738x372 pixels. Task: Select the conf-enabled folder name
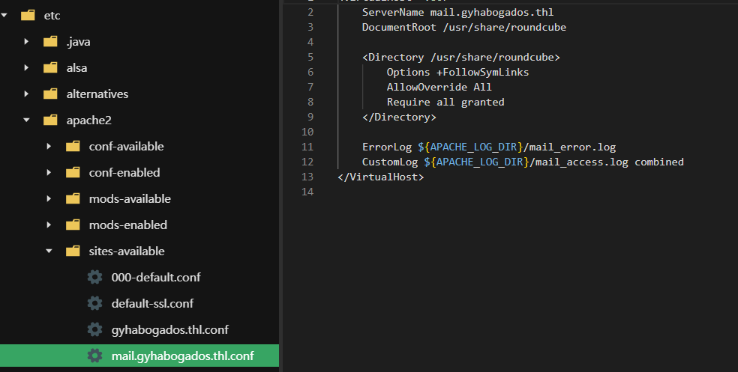(124, 173)
